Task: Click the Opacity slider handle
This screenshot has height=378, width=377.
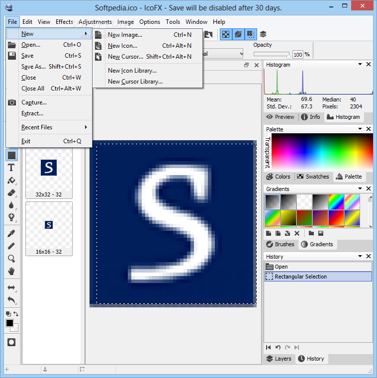Action: (288, 56)
